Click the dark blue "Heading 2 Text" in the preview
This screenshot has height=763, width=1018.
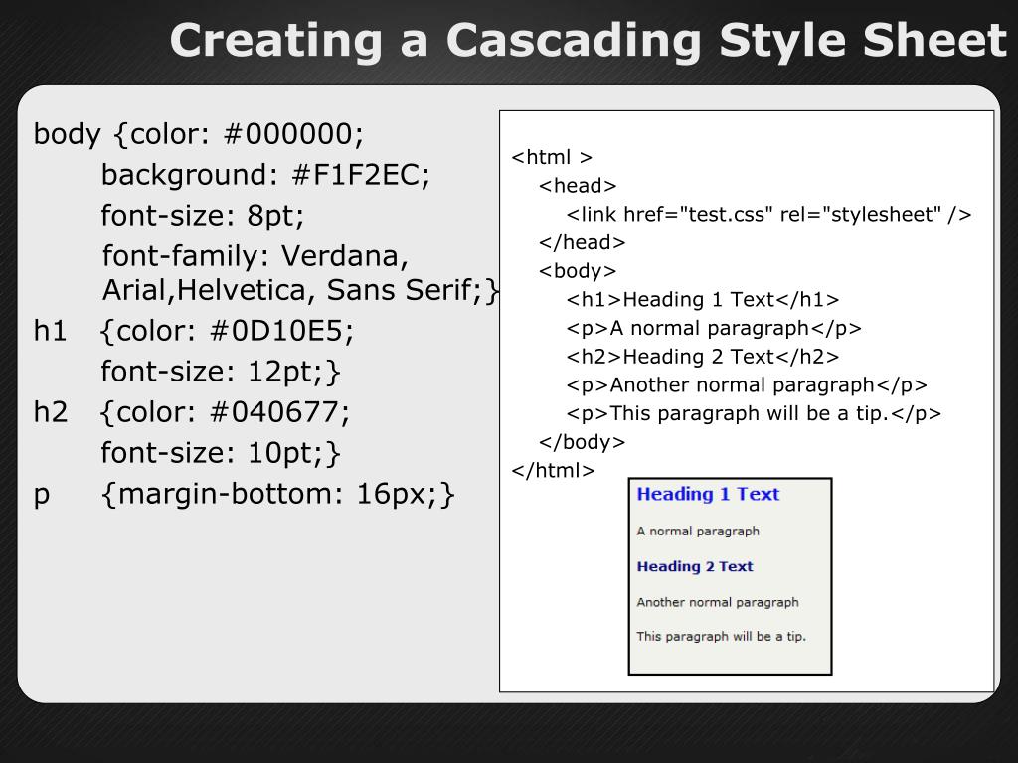point(695,566)
